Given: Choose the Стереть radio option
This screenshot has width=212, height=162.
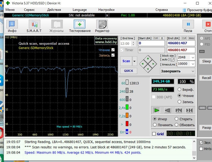Looking at the screenshot, I should click(176, 119).
